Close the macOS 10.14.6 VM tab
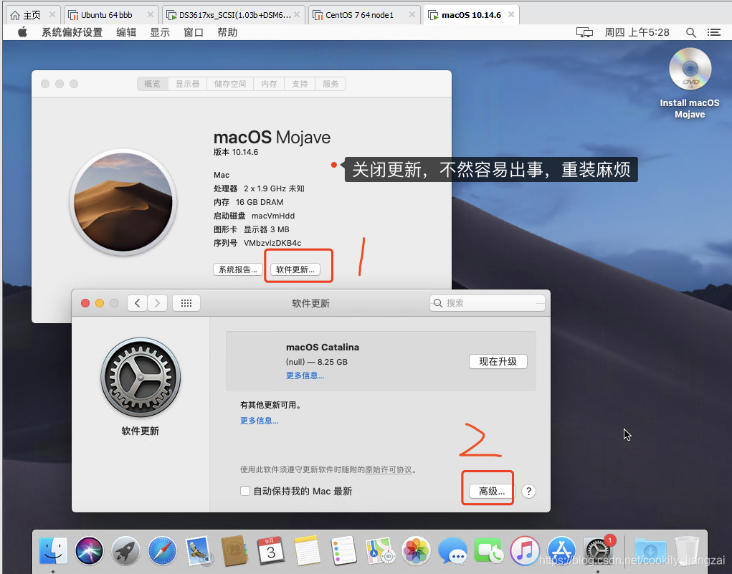Viewport: 732px width, 574px height. tap(511, 14)
